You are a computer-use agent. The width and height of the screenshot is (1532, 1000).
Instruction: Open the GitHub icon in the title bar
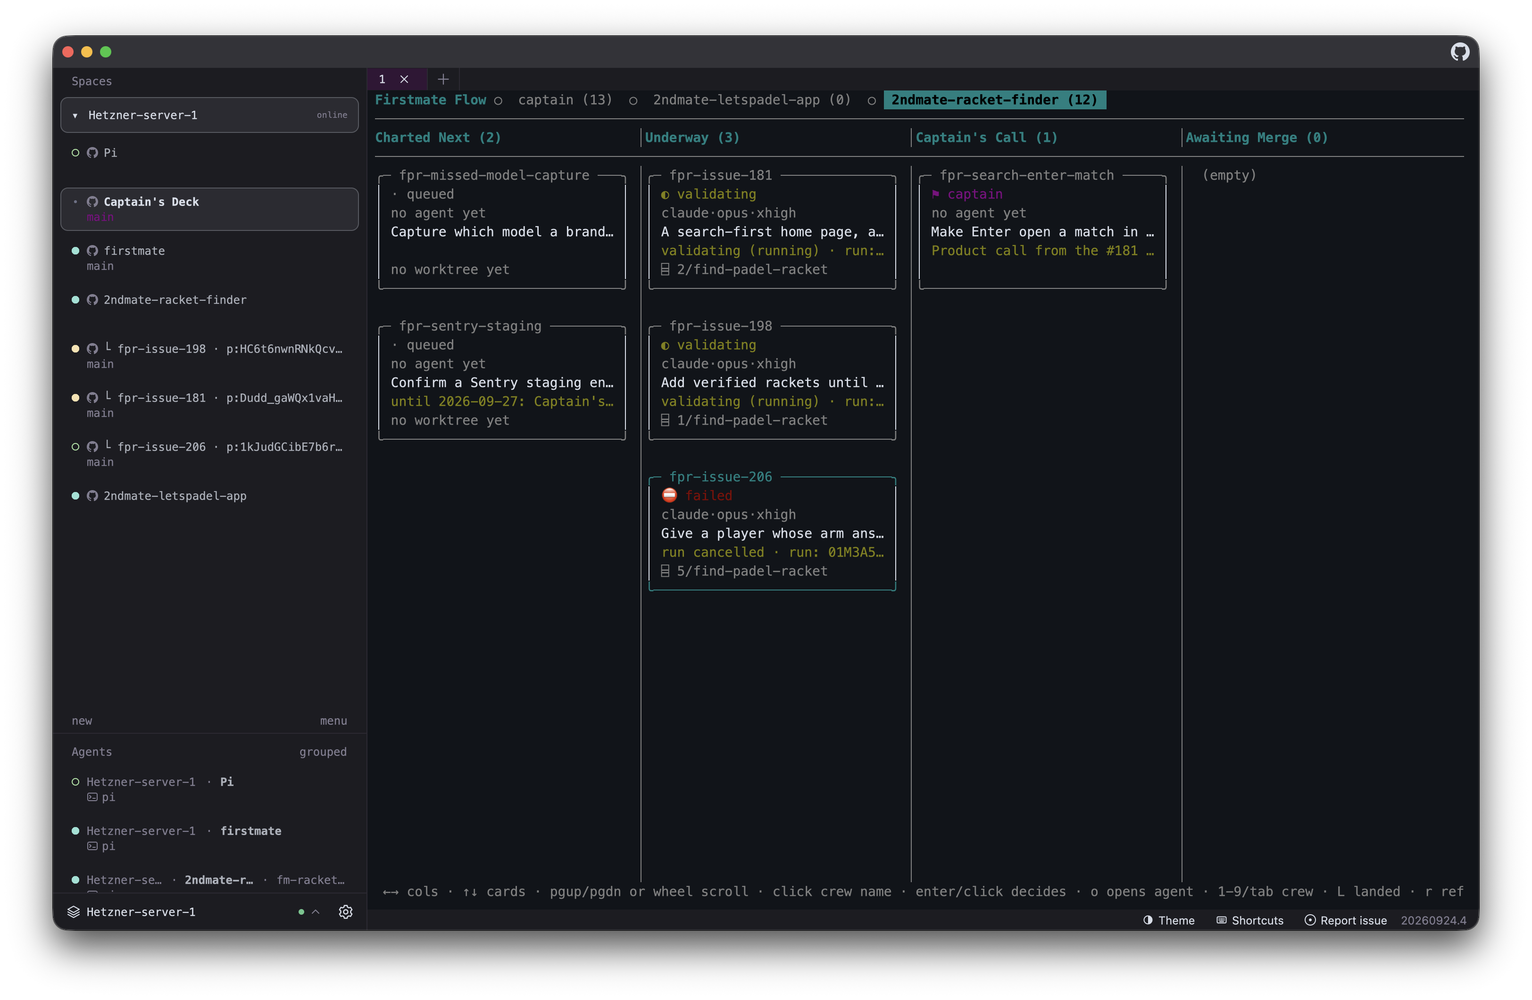[x=1459, y=51]
